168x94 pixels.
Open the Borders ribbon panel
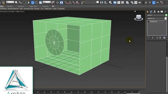pyautogui.click(x=37, y=9)
